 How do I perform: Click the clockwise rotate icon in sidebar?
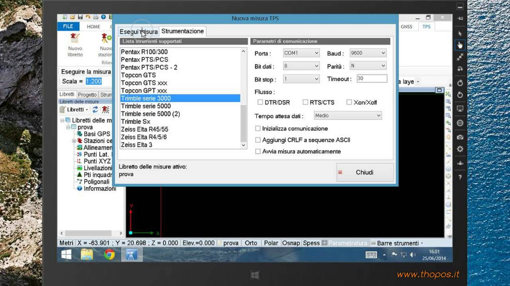(x=460, y=83)
